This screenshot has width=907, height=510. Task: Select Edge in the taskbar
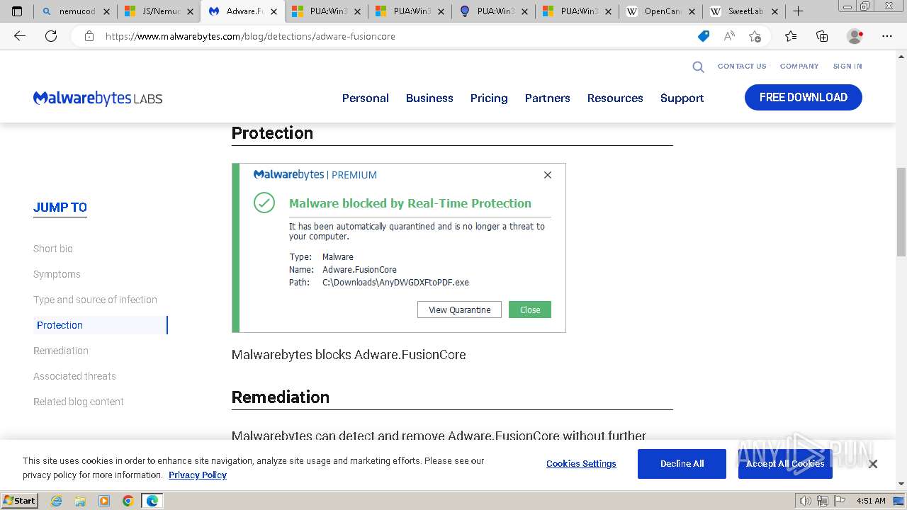click(x=152, y=501)
